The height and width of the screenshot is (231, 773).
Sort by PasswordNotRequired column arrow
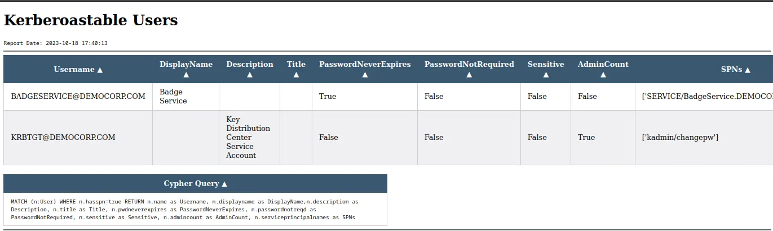click(469, 74)
